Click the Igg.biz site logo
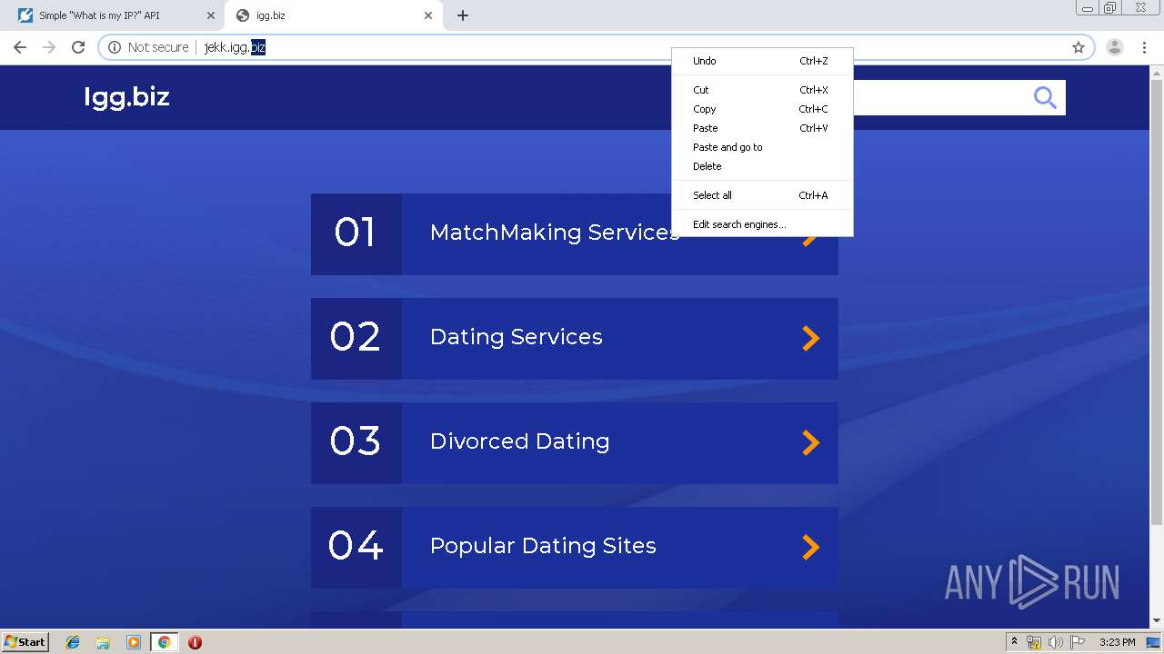The height and width of the screenshot is (654, 1164). 126,97
